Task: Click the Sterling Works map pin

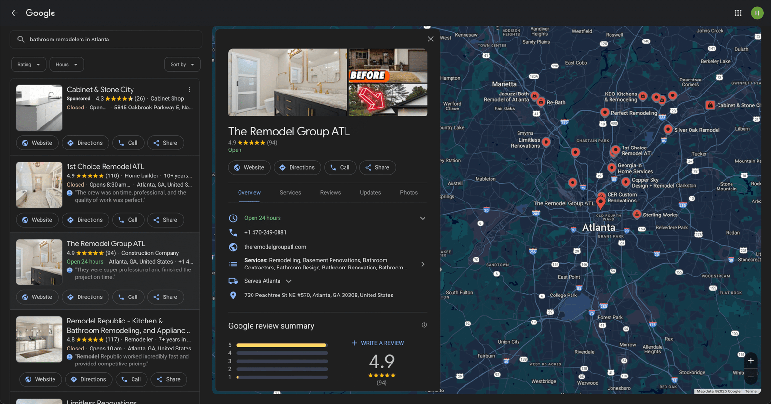Action: [637, 214]
